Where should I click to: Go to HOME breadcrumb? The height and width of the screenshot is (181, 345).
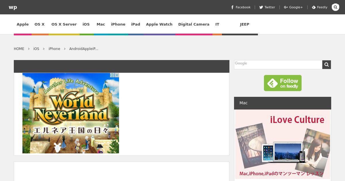[19, 49]
